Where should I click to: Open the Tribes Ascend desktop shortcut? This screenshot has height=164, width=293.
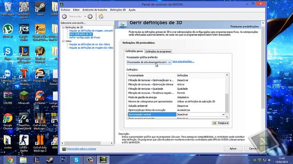click(24, 77)
